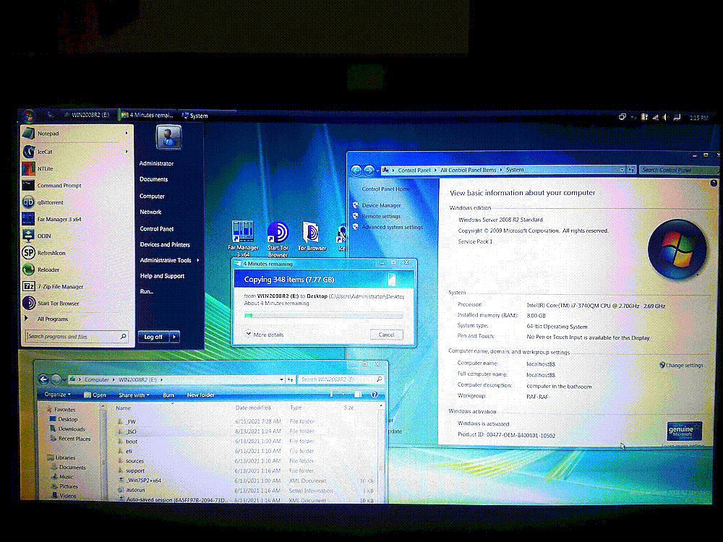Image resolution: width=723 pixels, height=542 pixels.
Task: Open Computer from the Start menu
Action: tap(152, 197)
